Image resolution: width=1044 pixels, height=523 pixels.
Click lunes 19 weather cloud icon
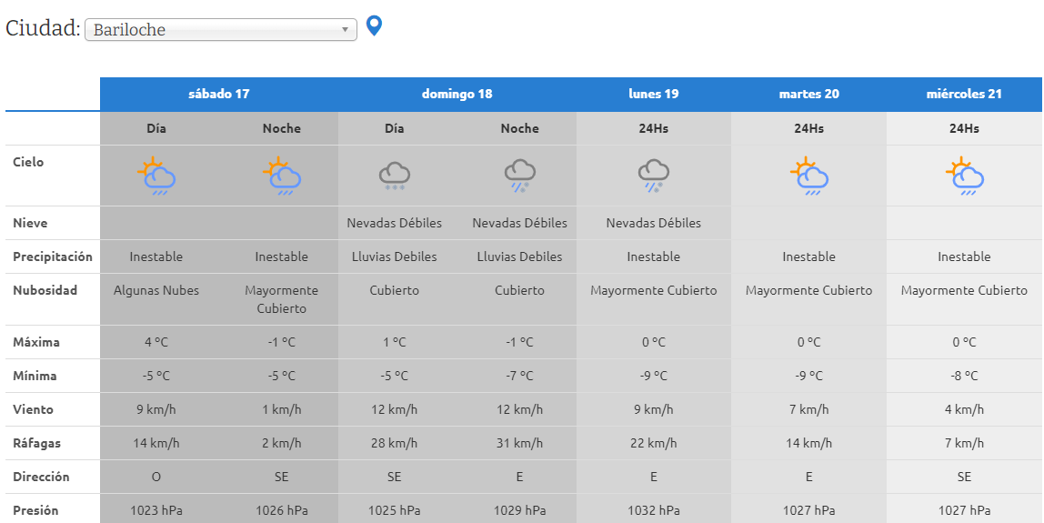[x=653, y=176]
